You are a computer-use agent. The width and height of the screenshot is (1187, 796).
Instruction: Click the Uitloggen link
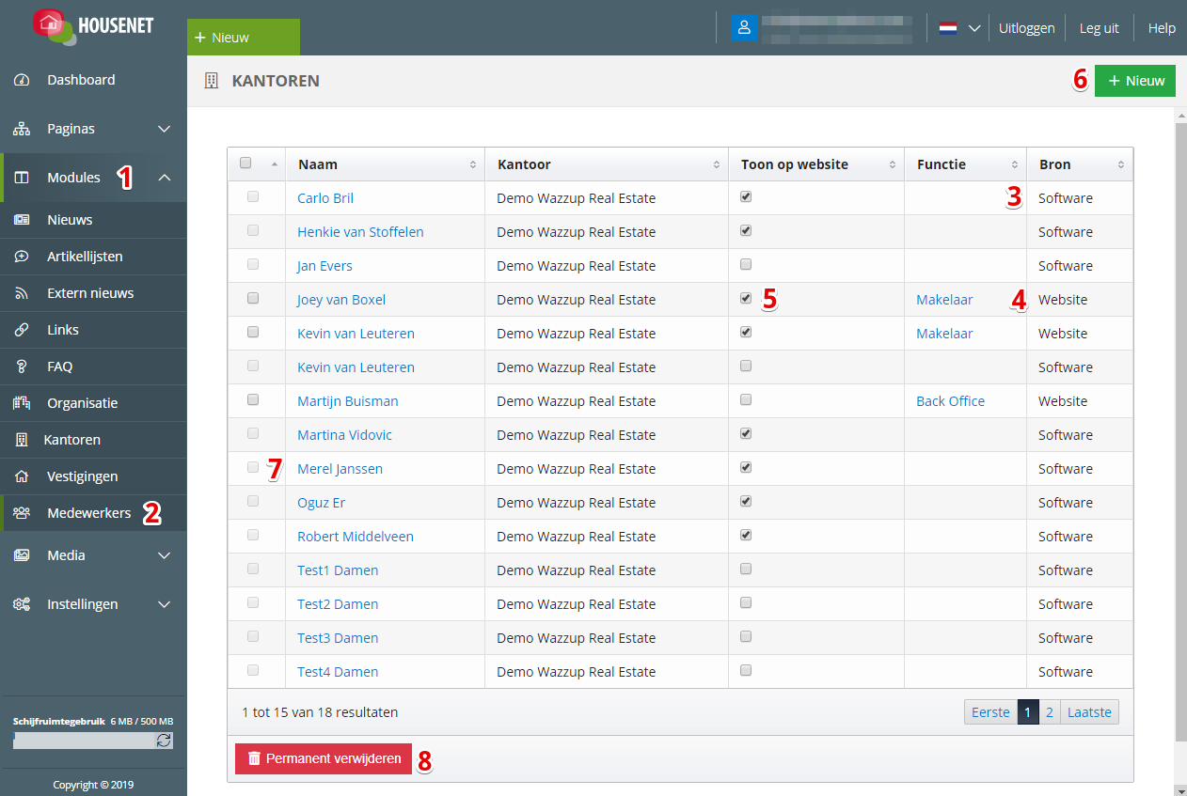click(x=1027, y=28)
